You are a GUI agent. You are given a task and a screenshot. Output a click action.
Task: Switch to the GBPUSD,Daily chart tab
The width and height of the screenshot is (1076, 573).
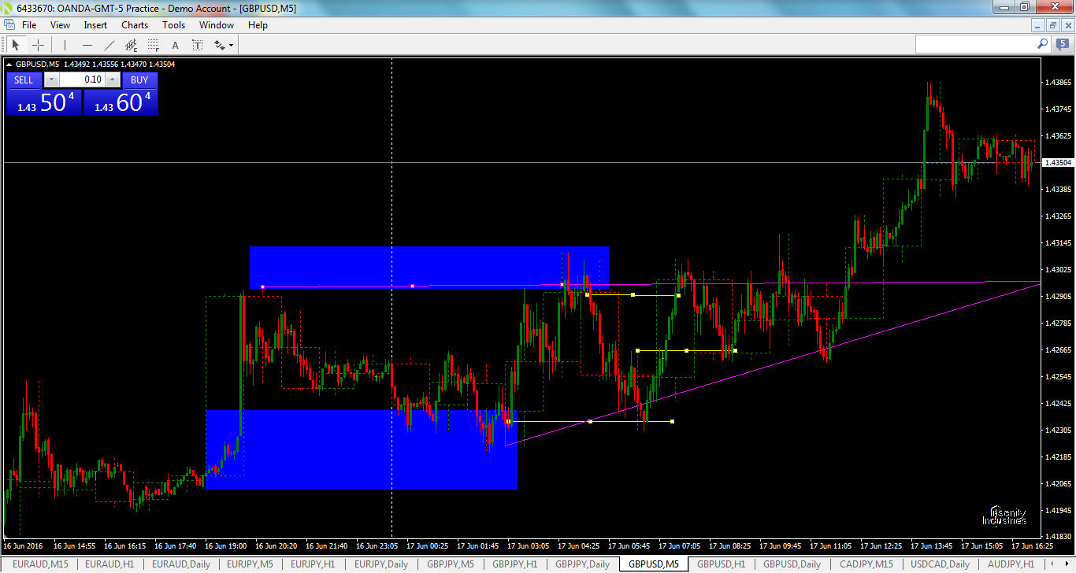click(791, 564)
